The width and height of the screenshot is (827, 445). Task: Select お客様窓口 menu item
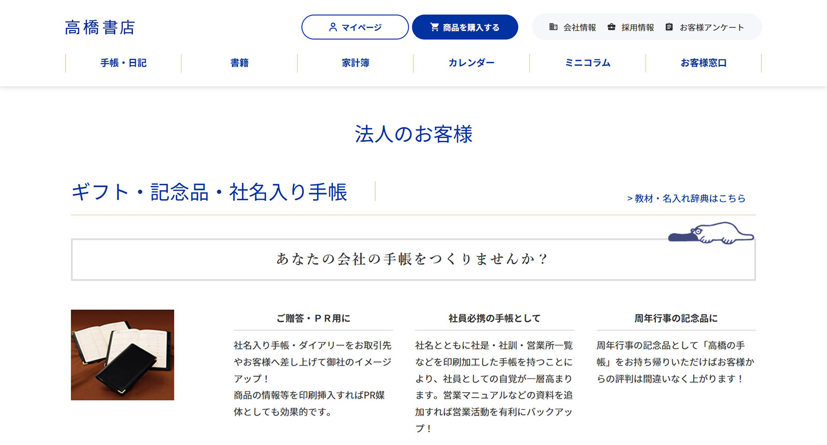point(703,63)
